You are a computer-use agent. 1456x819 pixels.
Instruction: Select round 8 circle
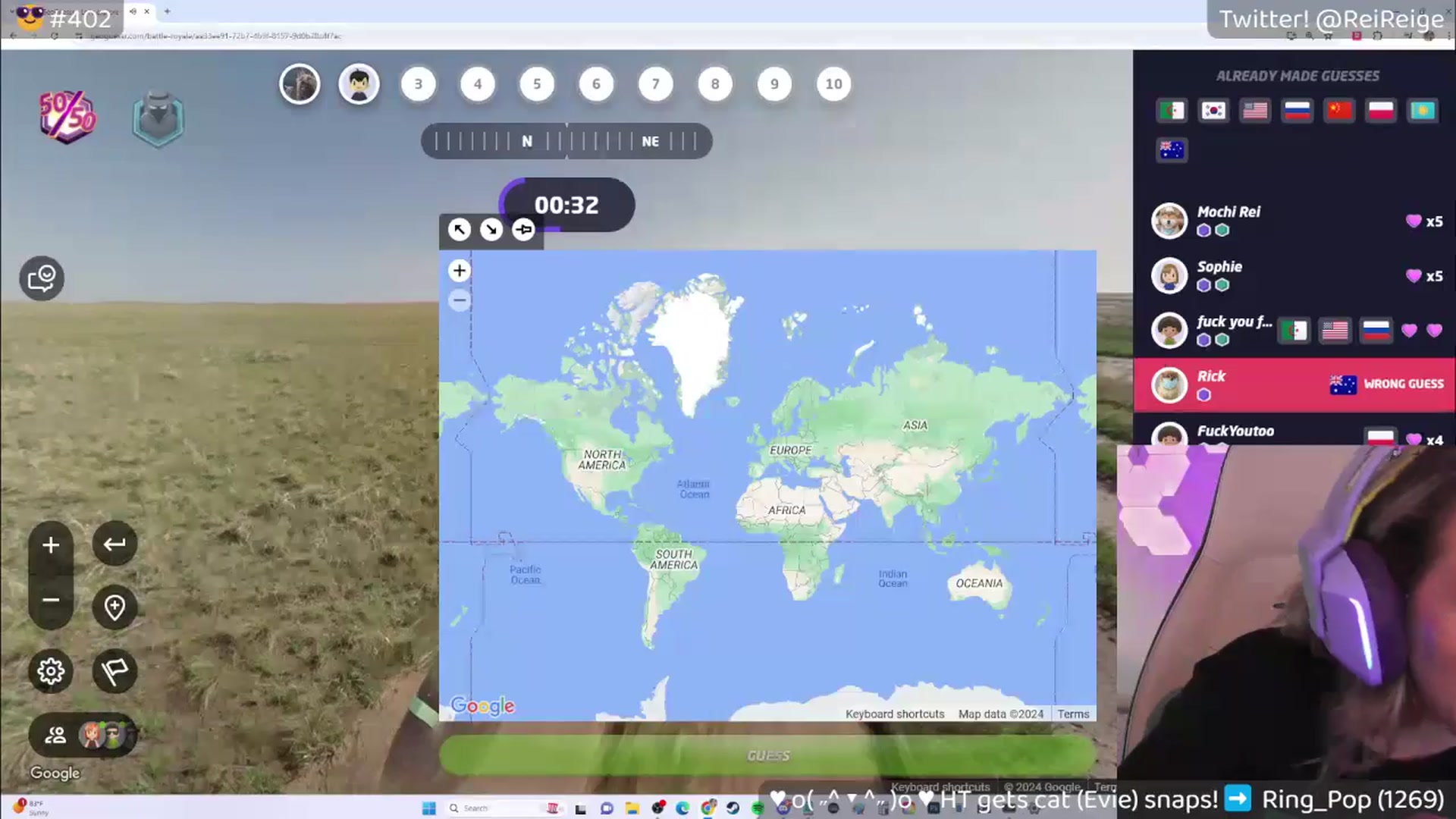tap(715, 84)
